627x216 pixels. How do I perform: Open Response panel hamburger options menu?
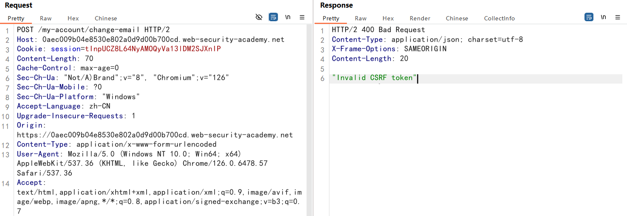(618, 17)
